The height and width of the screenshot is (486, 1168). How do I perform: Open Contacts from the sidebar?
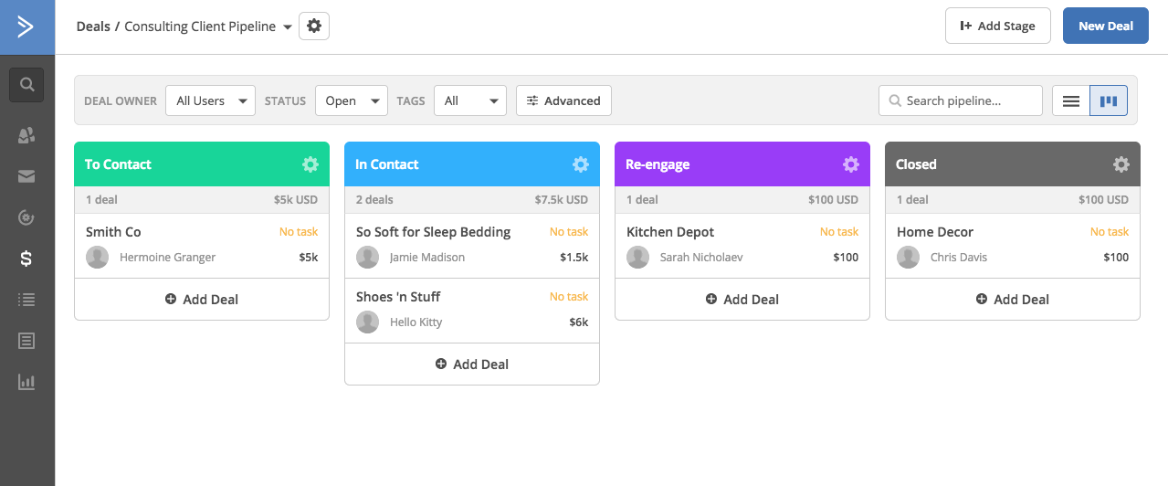click(x=26, y=135)
